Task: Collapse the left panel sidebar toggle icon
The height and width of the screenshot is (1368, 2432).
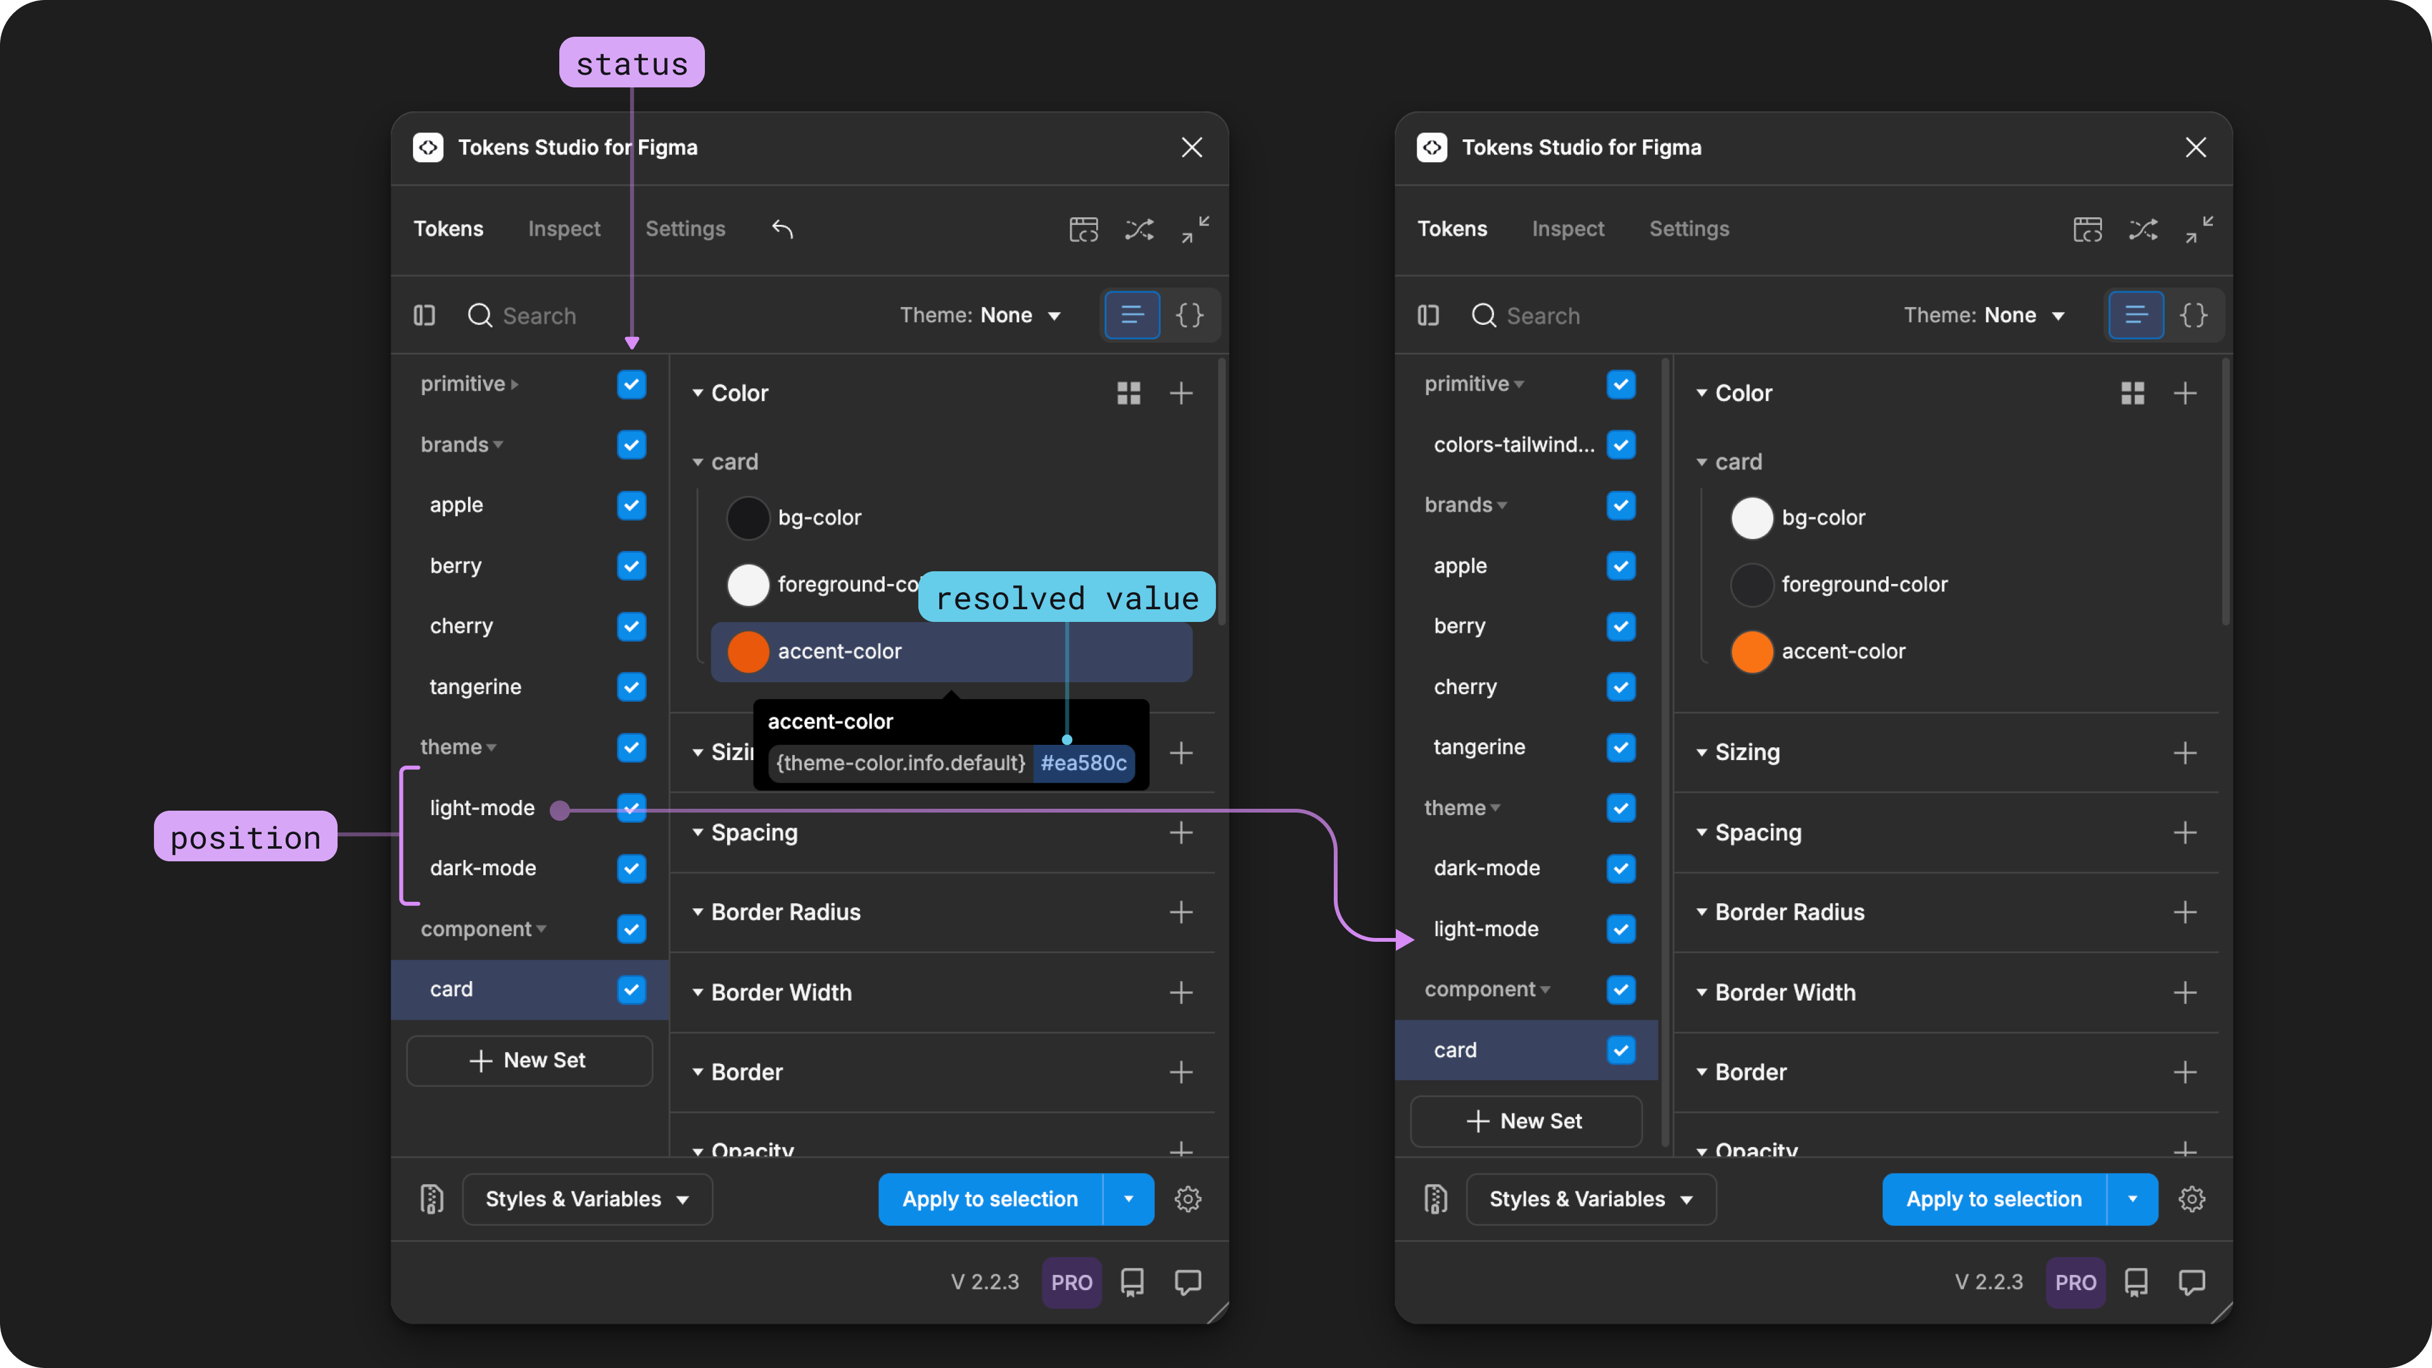Action: click(x=425, y=315)
